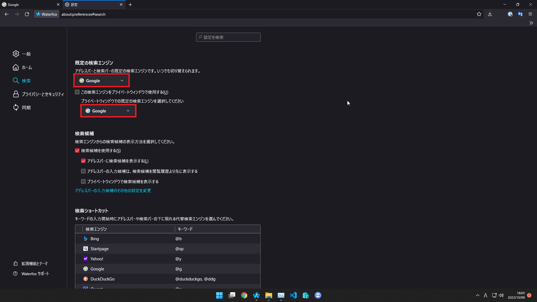Image resolution: width=537 pixels, height=302 pixels.
Task: Enable 検索候補を閲覧履歴より先に表示する checkbox
Action: point(83,171)
